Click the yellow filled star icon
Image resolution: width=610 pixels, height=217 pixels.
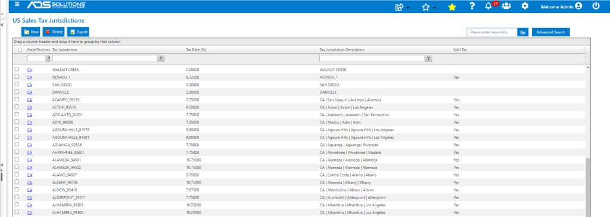(x=452, y=7)
